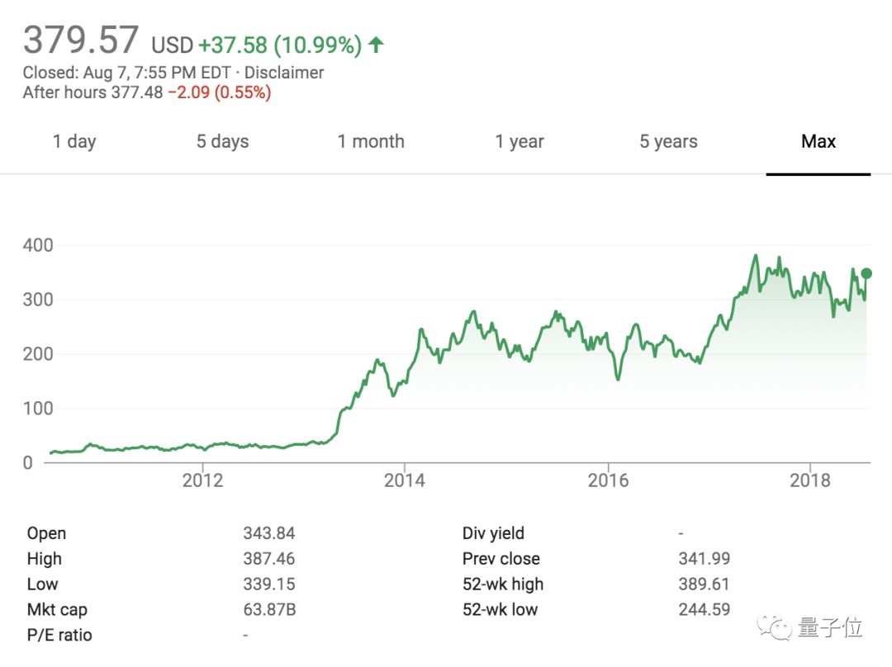Viewport: 892px width, 667px height.
Task: Click the 2016 axis label
Action: point(608,480)
